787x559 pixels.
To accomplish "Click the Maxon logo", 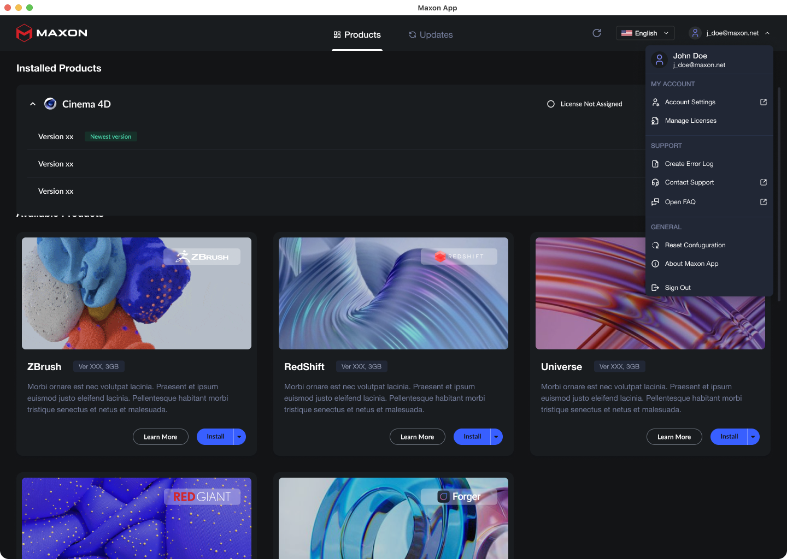I will click(52, 33).
